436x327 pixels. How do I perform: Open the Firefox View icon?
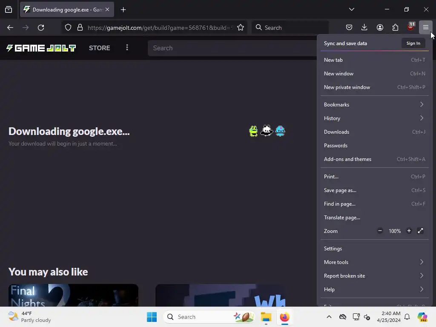click(x=9, y=9)
